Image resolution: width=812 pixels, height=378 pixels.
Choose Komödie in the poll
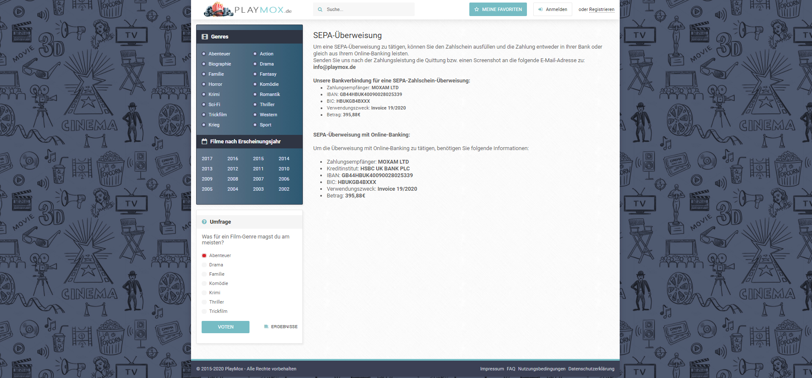click(204, 284)
